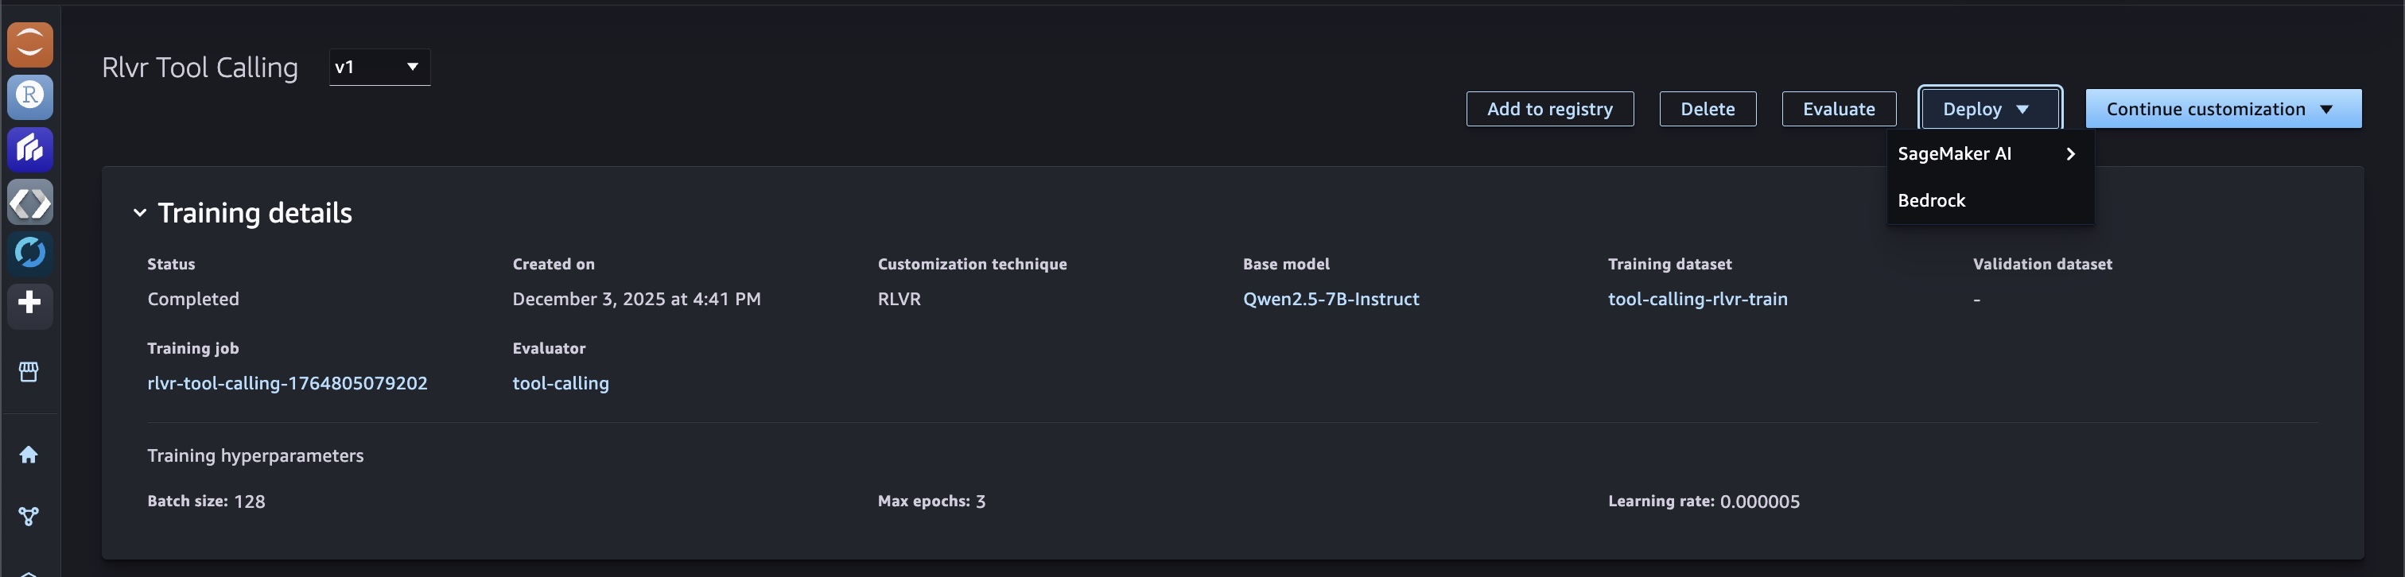Click the Max epochs 3 value
2405x577 pixels.
tap(981, 501)
